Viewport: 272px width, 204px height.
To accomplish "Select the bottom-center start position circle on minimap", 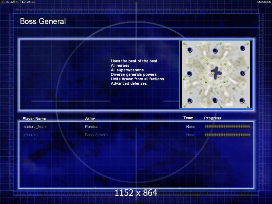I will (x=215, y=100).
